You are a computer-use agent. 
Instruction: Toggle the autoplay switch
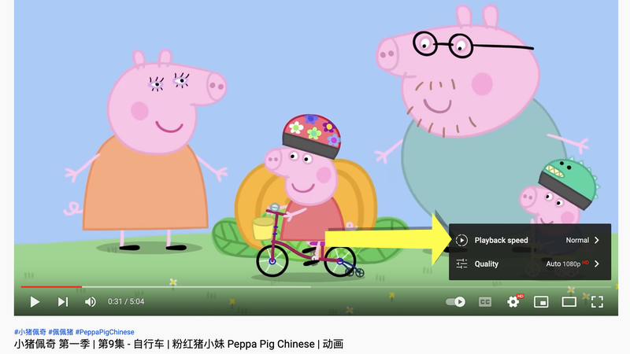click(x=455, y=302)
